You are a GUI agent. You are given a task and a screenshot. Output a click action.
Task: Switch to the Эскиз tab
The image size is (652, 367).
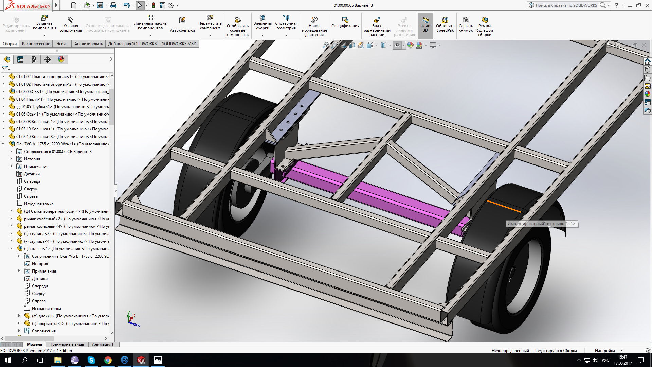62,44
